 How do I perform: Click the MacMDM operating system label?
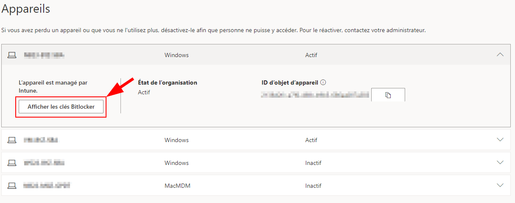click(x=178, y=186)
